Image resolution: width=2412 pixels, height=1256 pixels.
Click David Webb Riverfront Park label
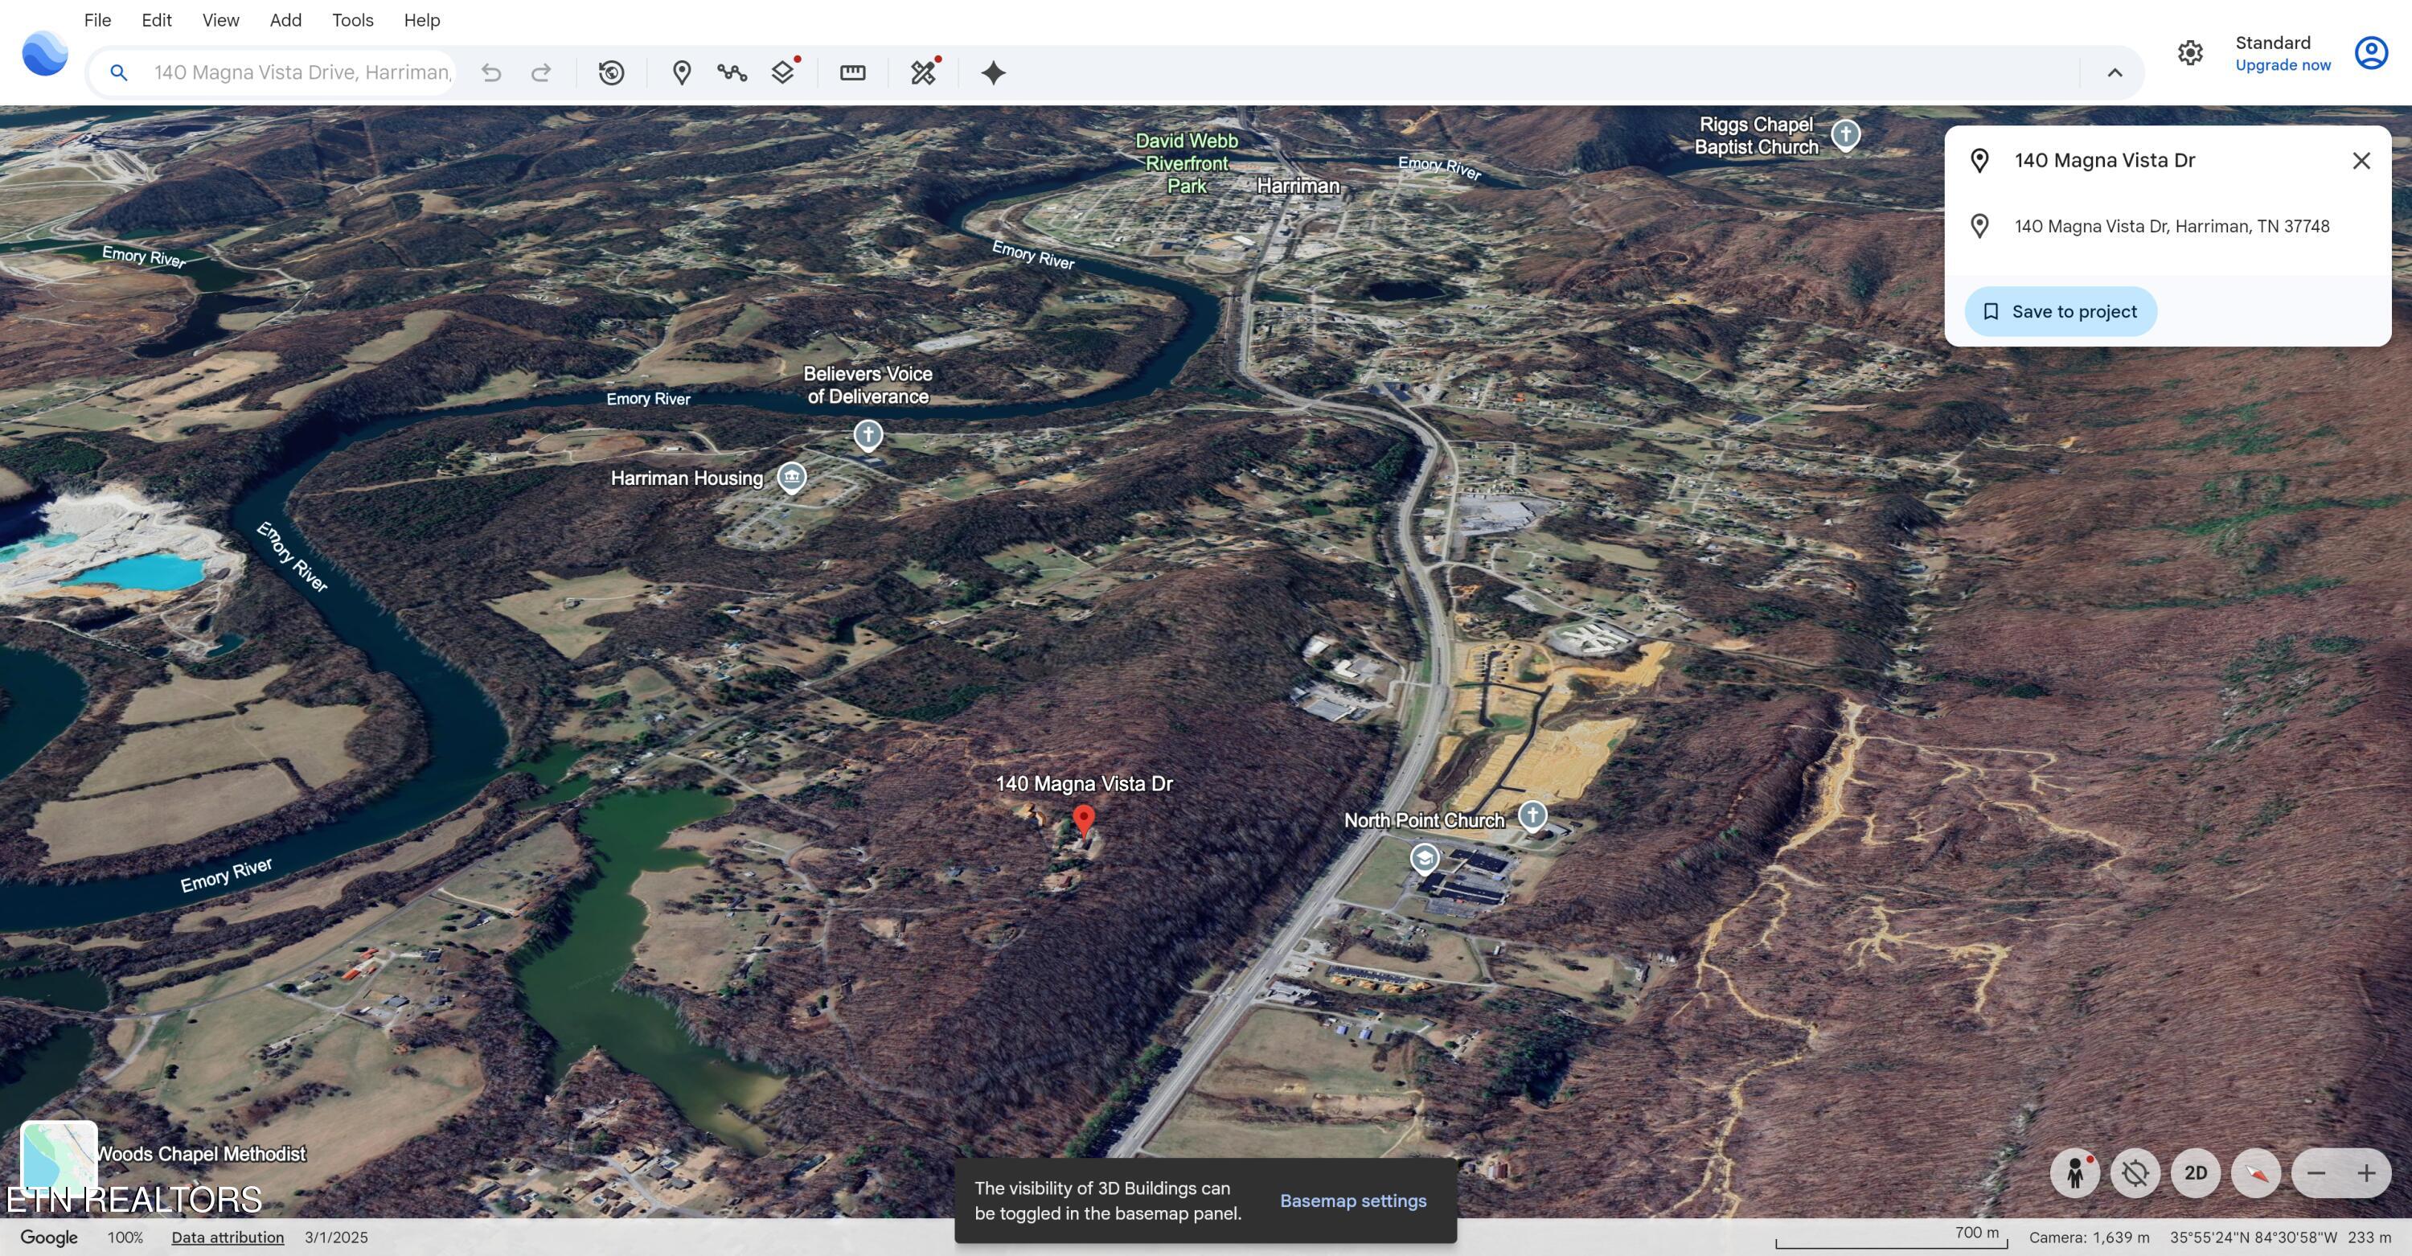[x=1187, y=163]
